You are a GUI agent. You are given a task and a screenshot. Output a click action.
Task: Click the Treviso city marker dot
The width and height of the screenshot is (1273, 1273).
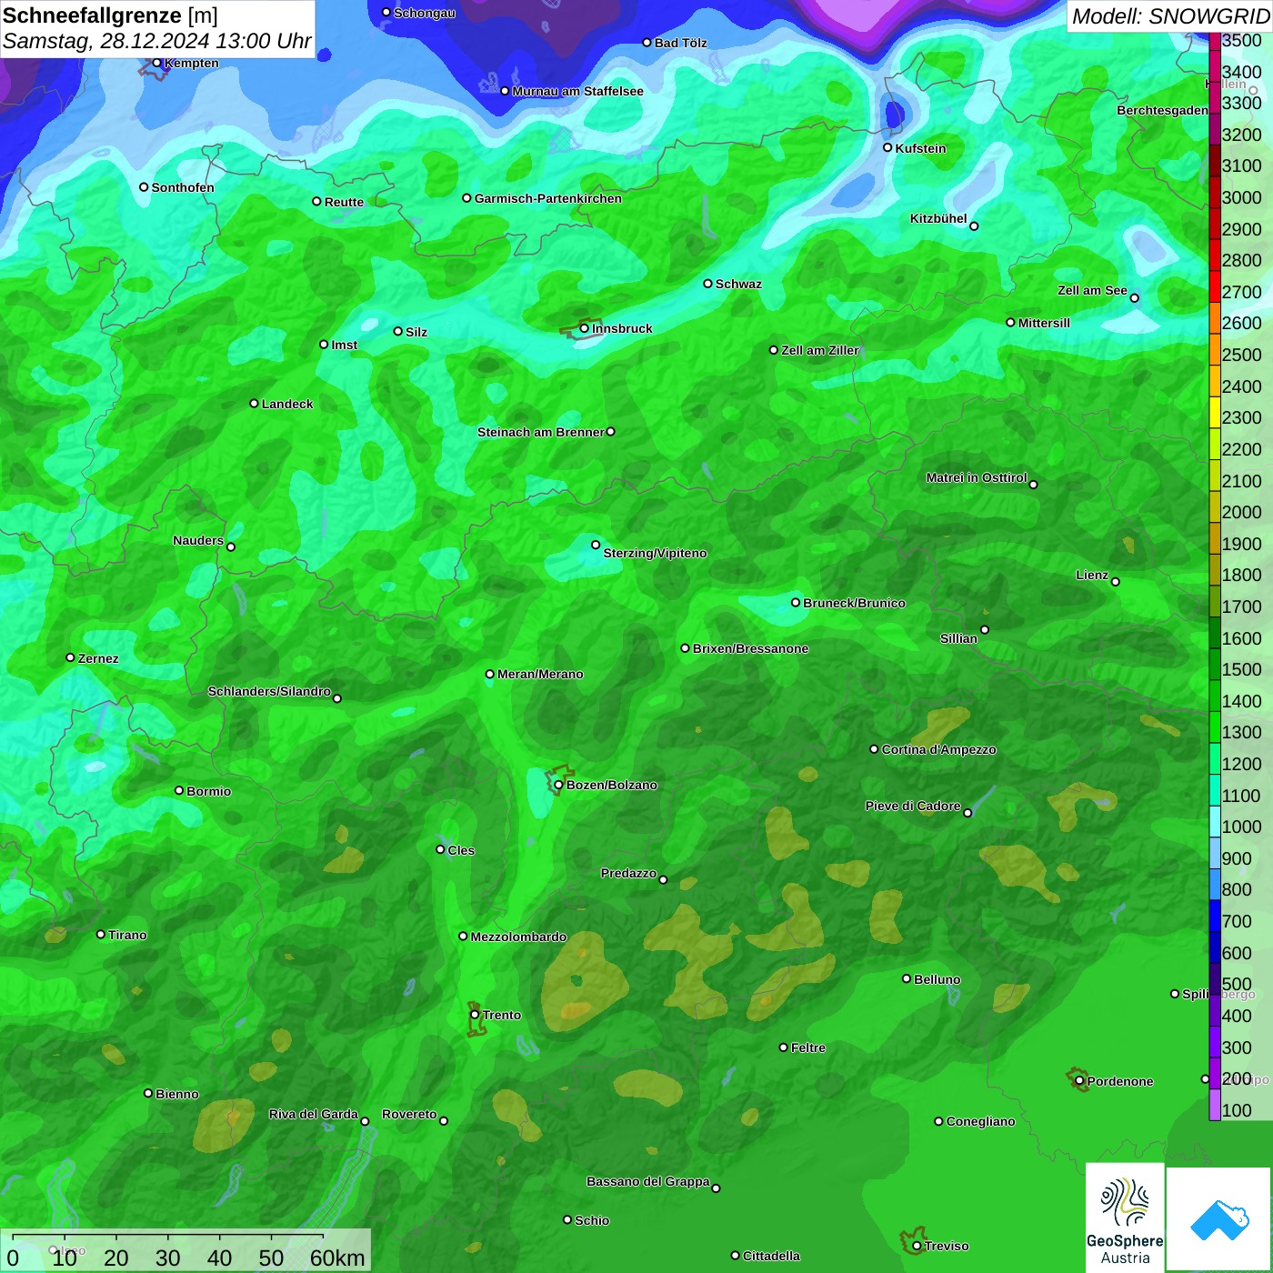pyautogui.click(x=917, y=1246)
